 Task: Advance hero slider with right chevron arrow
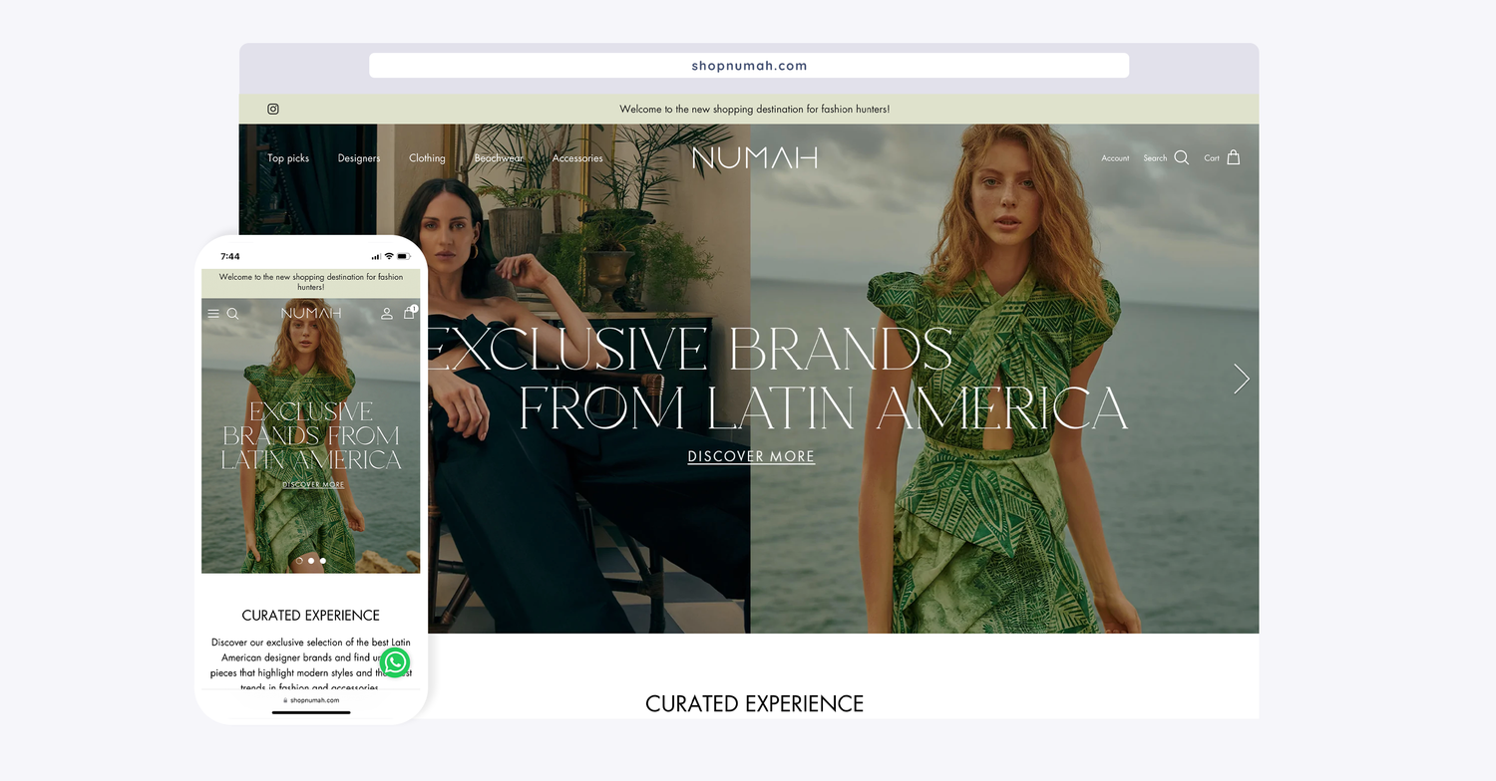coord(1241,379)
